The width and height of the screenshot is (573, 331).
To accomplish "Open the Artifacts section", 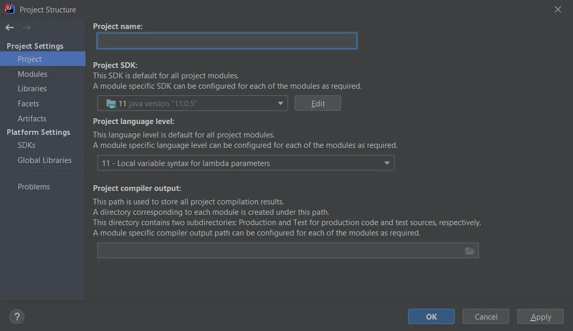I will tap(32, 119).
